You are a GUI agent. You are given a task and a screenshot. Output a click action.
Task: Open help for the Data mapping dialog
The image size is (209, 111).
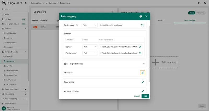point(141,16)
